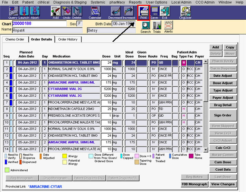Screen dimensions: 246x192
Task: Click the Calc CrCl button
Action: point(223,148)
